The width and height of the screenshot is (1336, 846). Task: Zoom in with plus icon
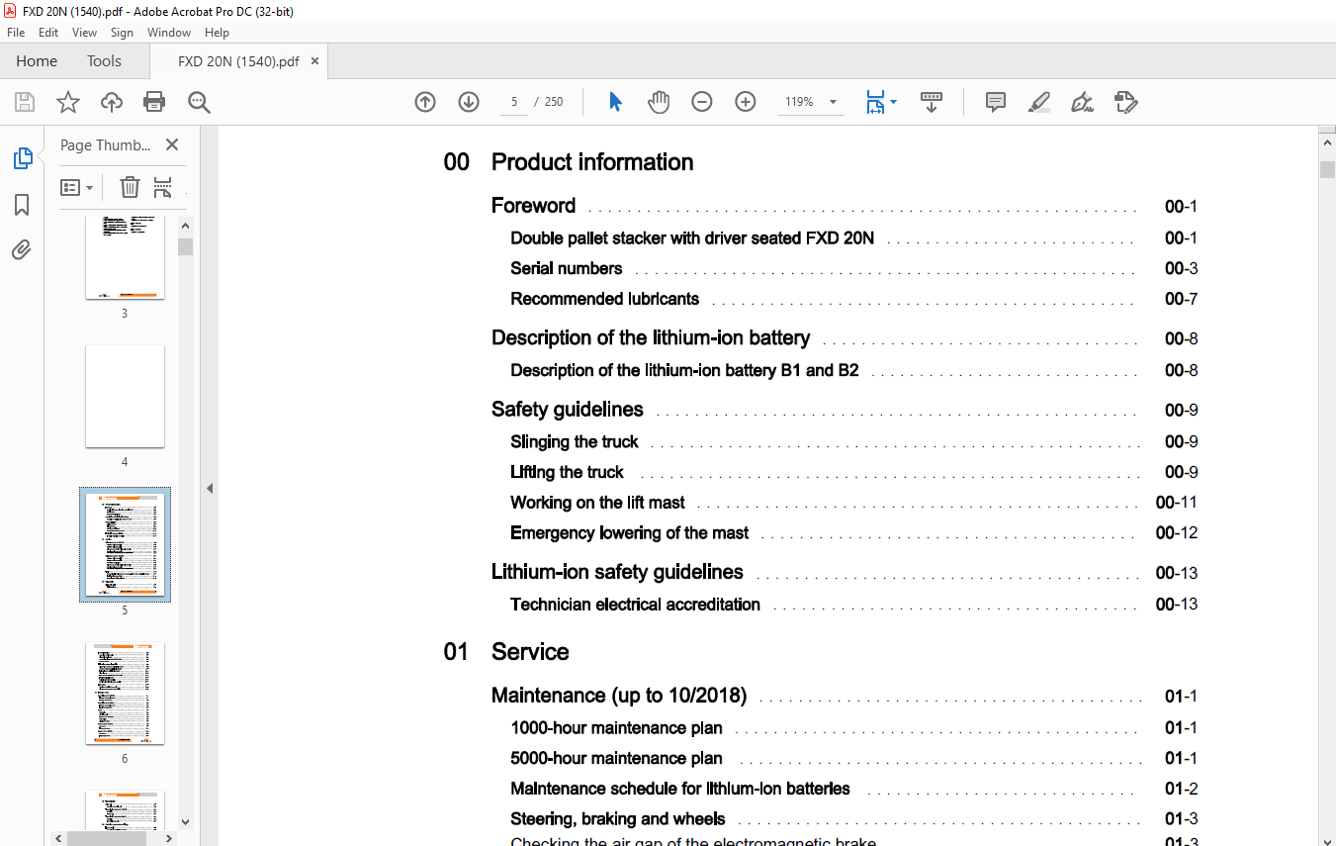(746, 102)
